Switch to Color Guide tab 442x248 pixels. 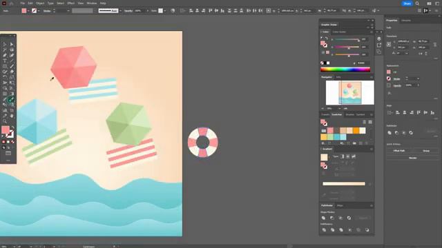(x=339, y=32)
